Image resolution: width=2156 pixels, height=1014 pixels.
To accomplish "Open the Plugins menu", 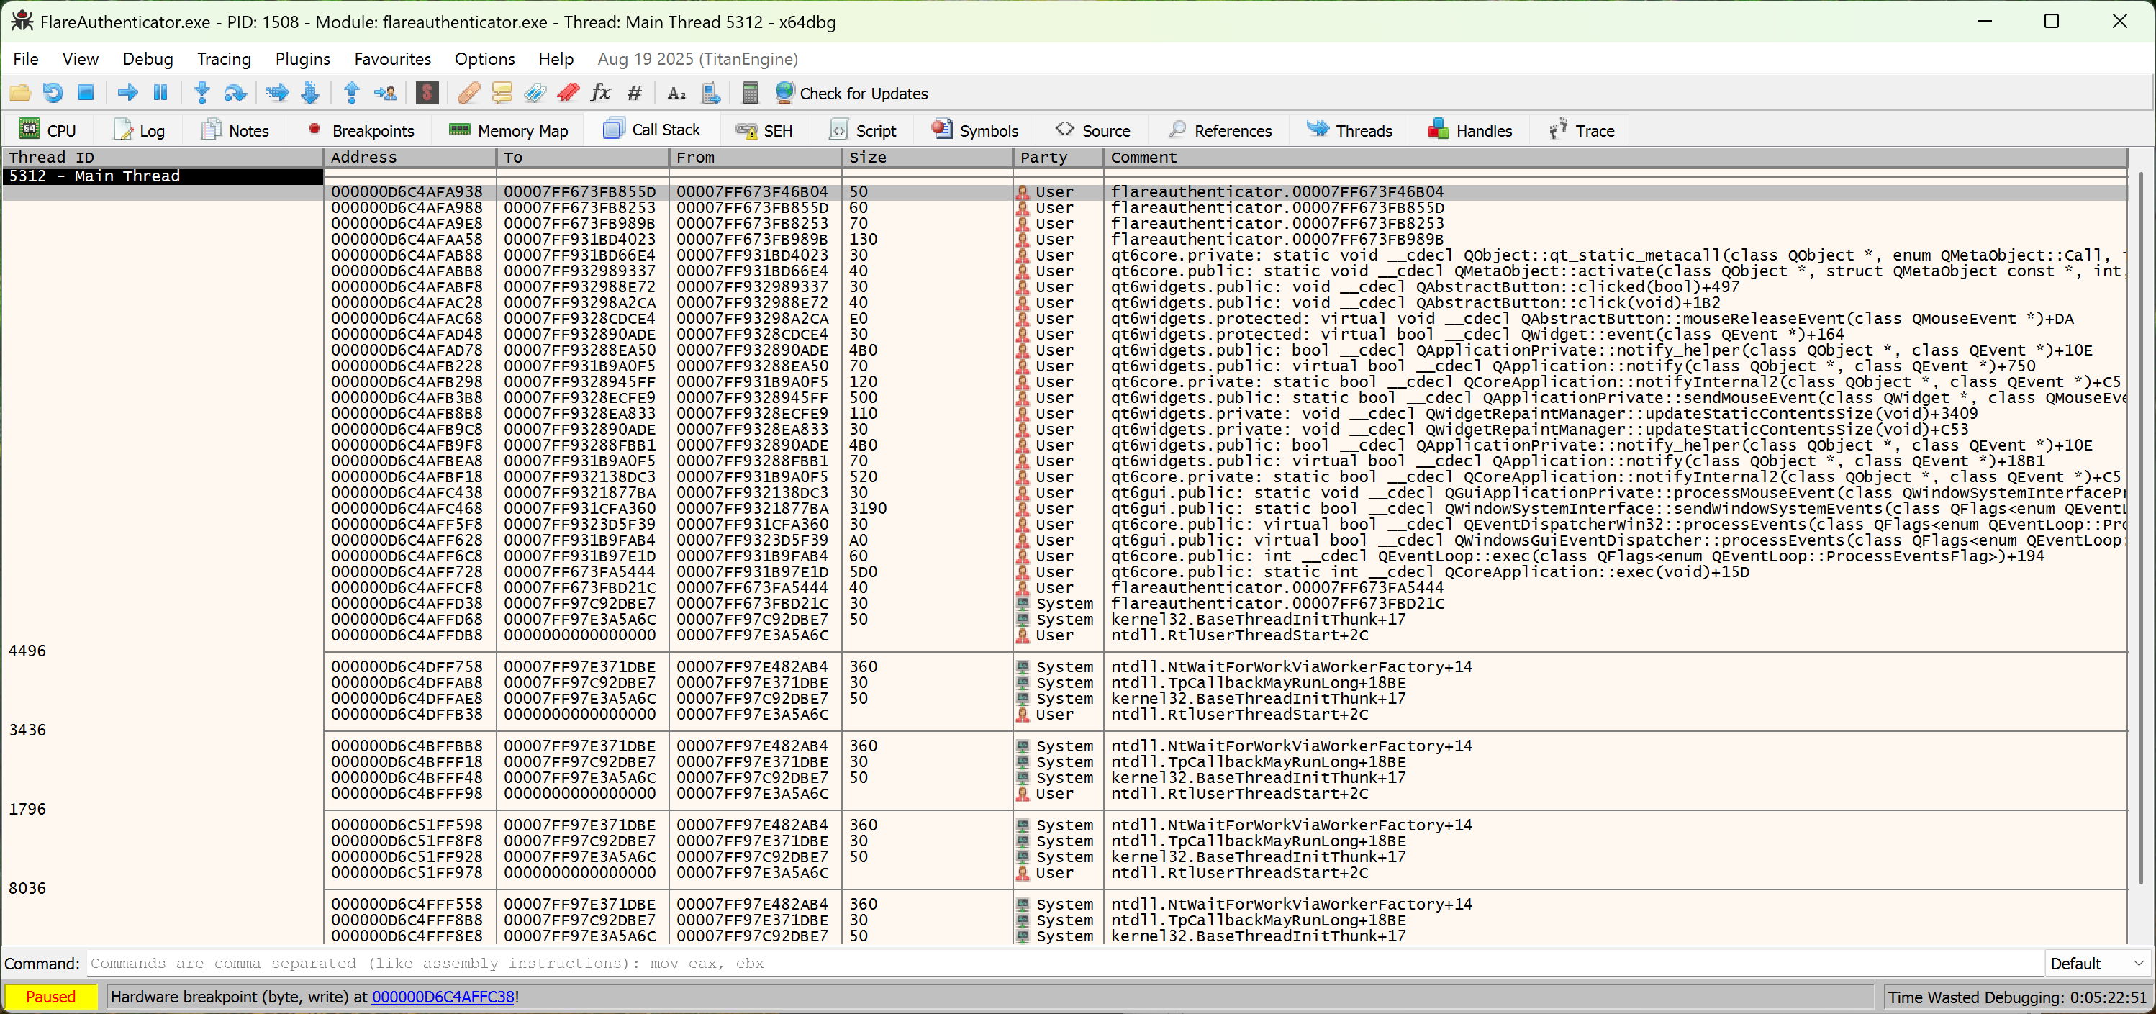I will coord(302,58).
